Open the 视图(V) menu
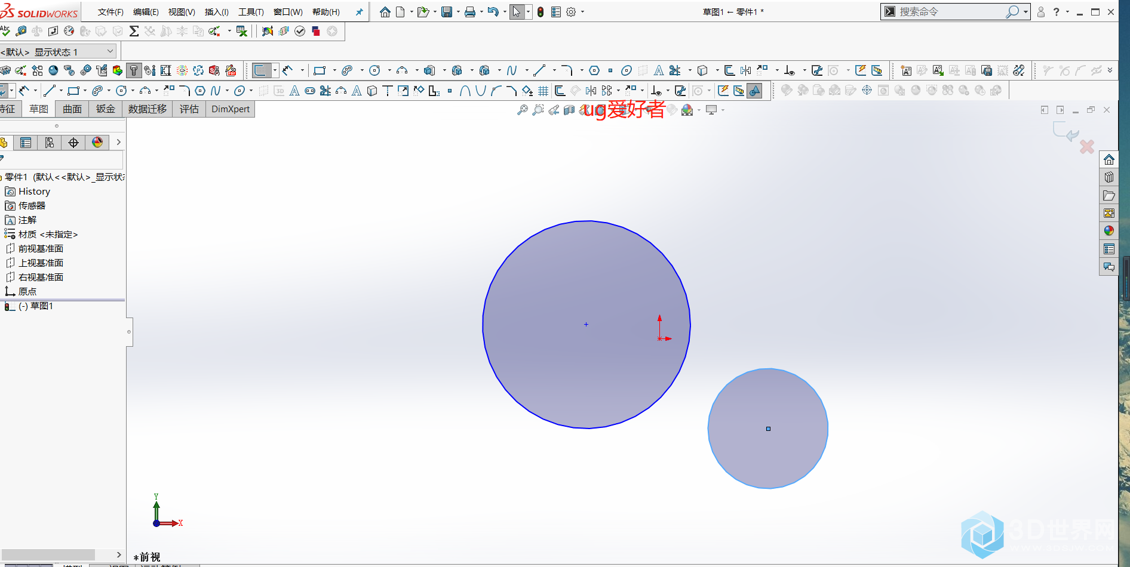1130x567 pixels. coord(182,12)
